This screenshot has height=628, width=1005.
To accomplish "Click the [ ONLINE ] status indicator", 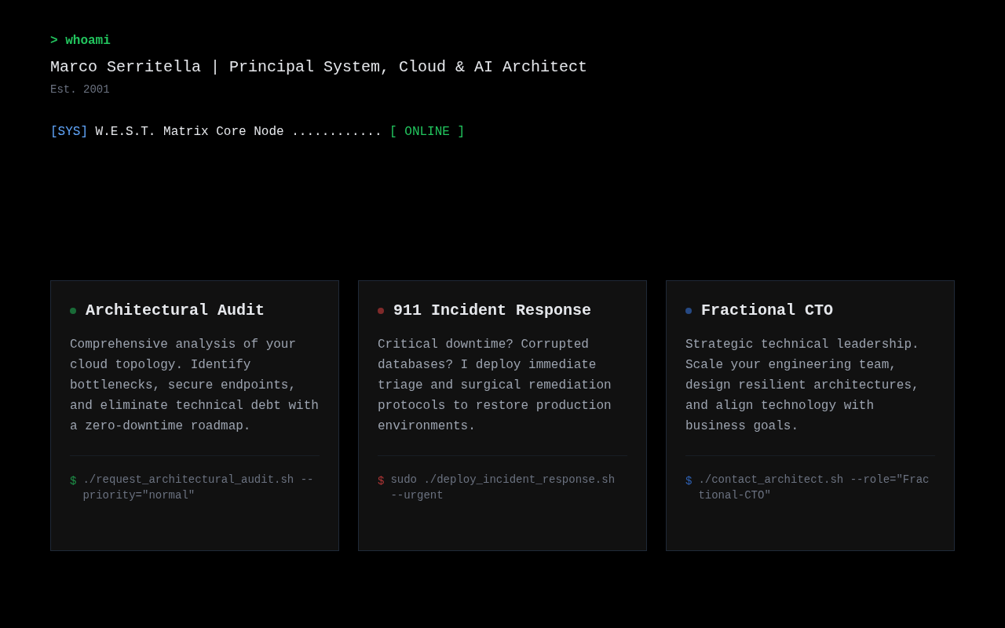I will 427,132.
